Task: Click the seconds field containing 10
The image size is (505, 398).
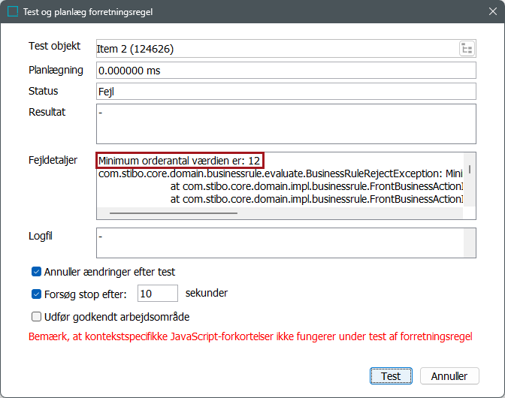Action: [158, 294]
